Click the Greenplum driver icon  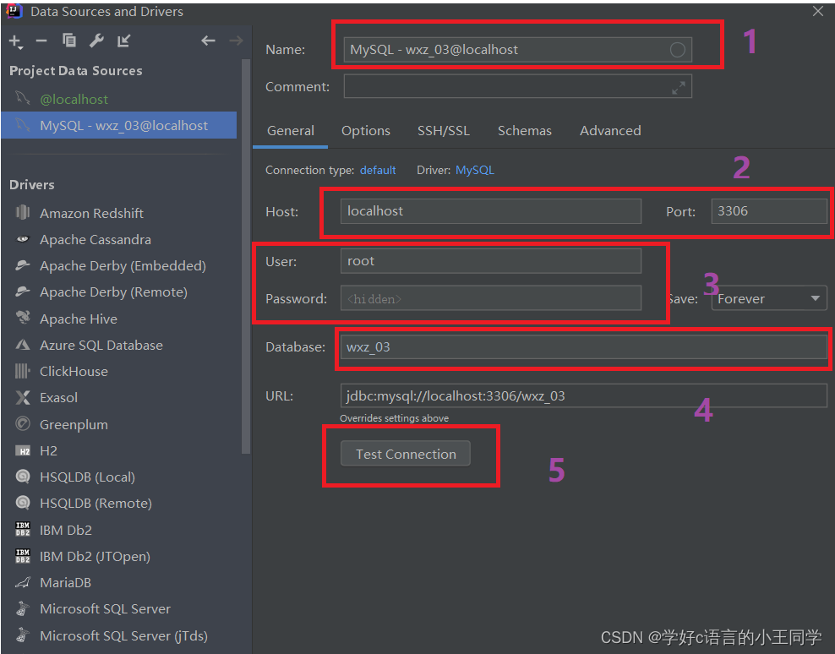click(22, 424)
